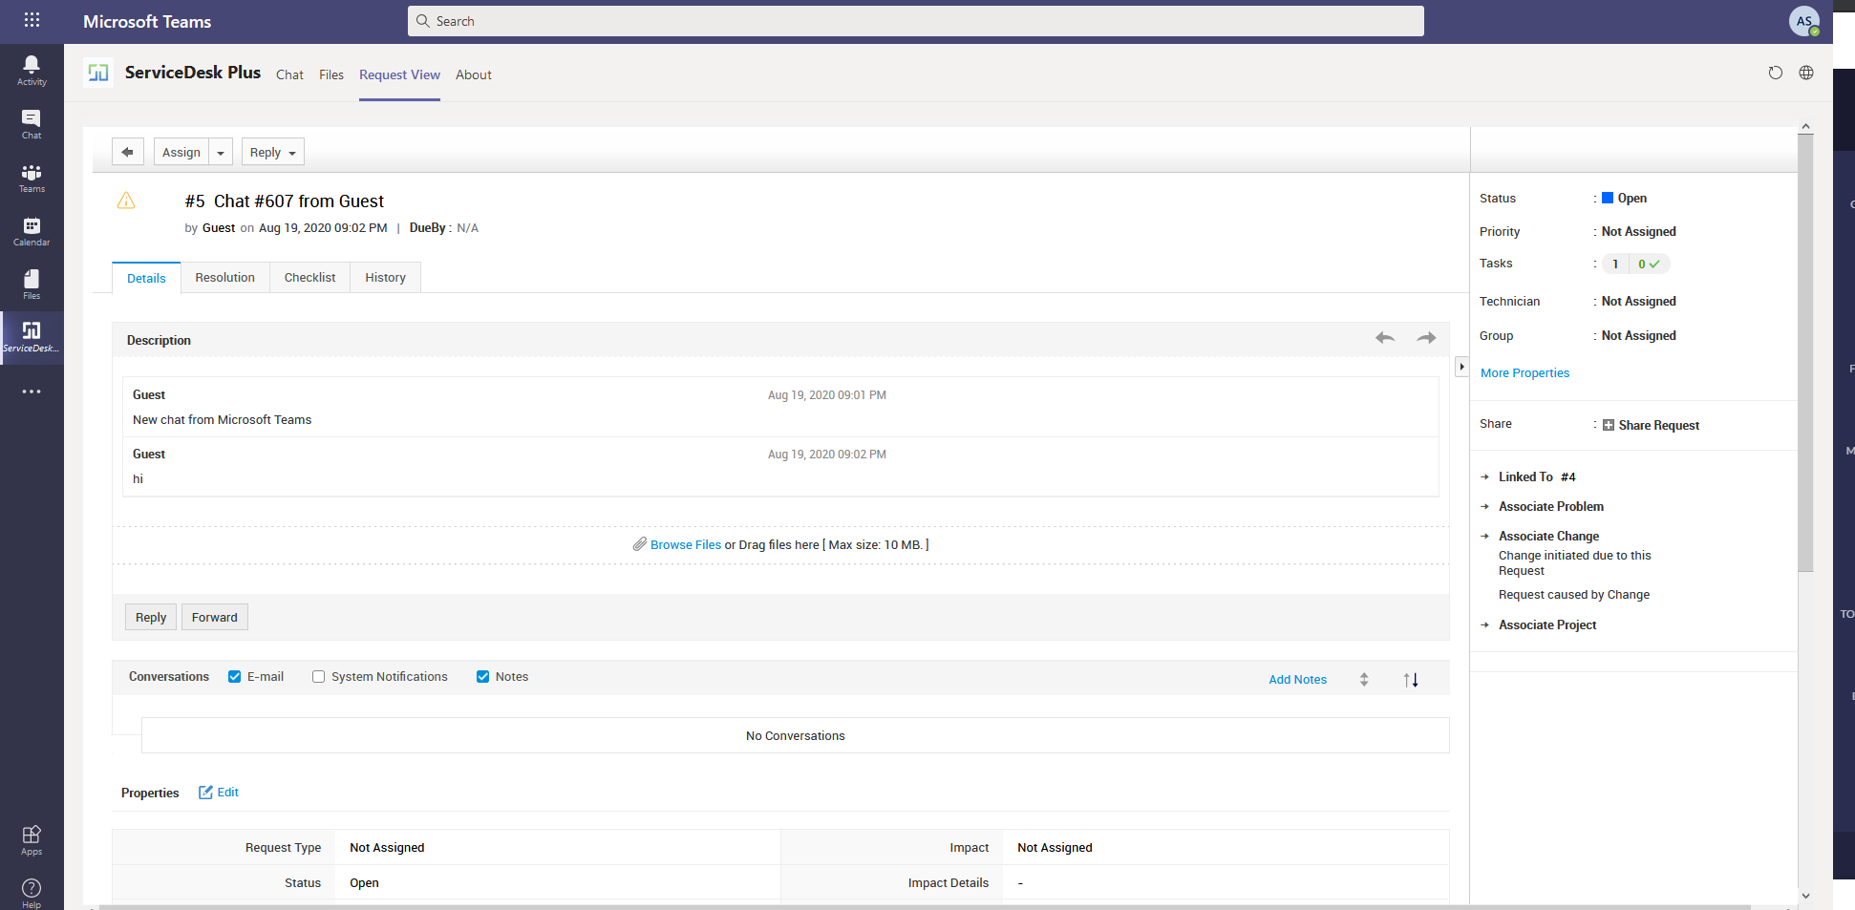Open Calendar in the Teams sidebar

click(x=32, y=231)
